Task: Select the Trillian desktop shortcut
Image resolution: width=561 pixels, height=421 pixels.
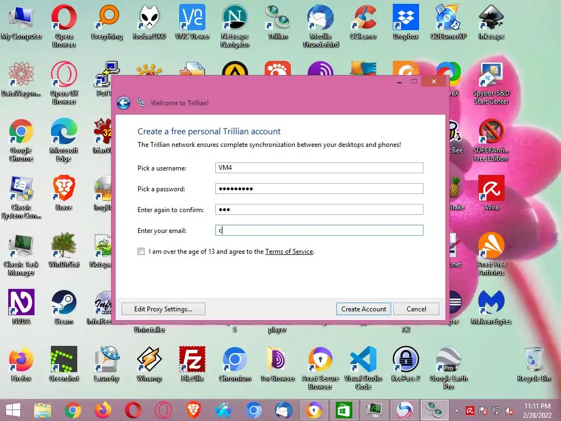Action: (278, 22)
